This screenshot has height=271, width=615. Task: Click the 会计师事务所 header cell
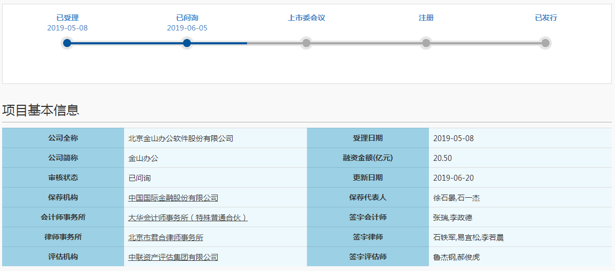[x=63, y=217]
